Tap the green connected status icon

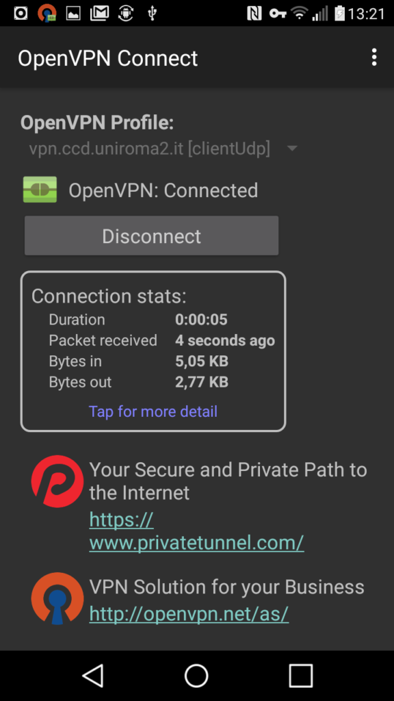click(x=40, y=190)
